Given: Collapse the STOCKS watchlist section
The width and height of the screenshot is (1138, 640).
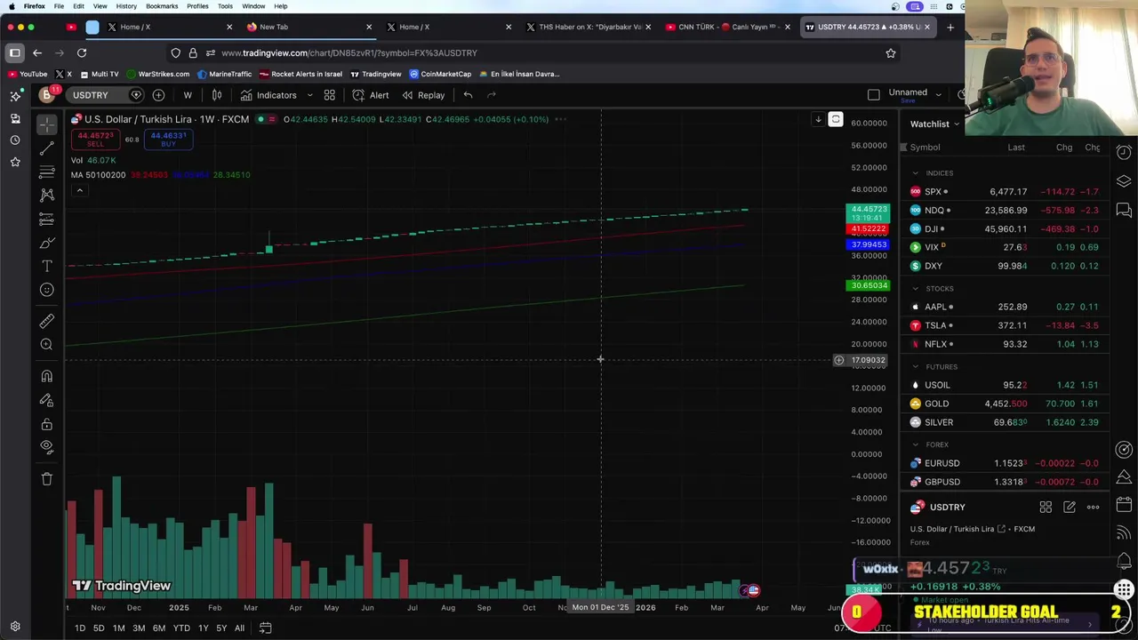Looking at the screenshot, I should click(x=915, y=289).
